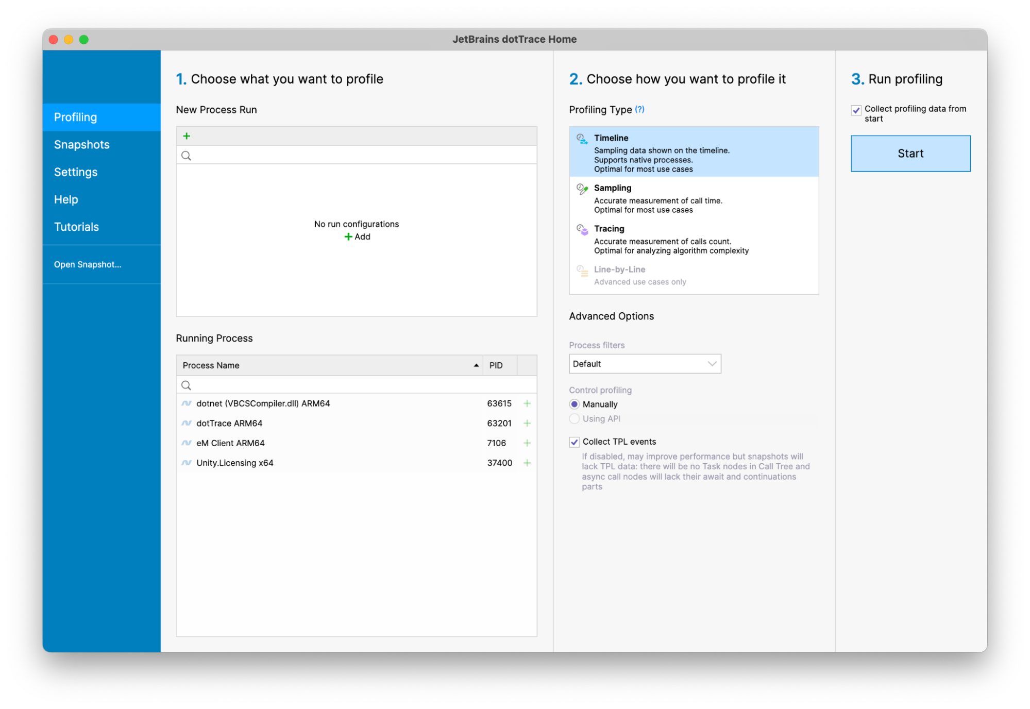Click the Line-by-Line profiling icon
Image resolution: width=1030 pixels, height=709 pixels.
point(582,271)
